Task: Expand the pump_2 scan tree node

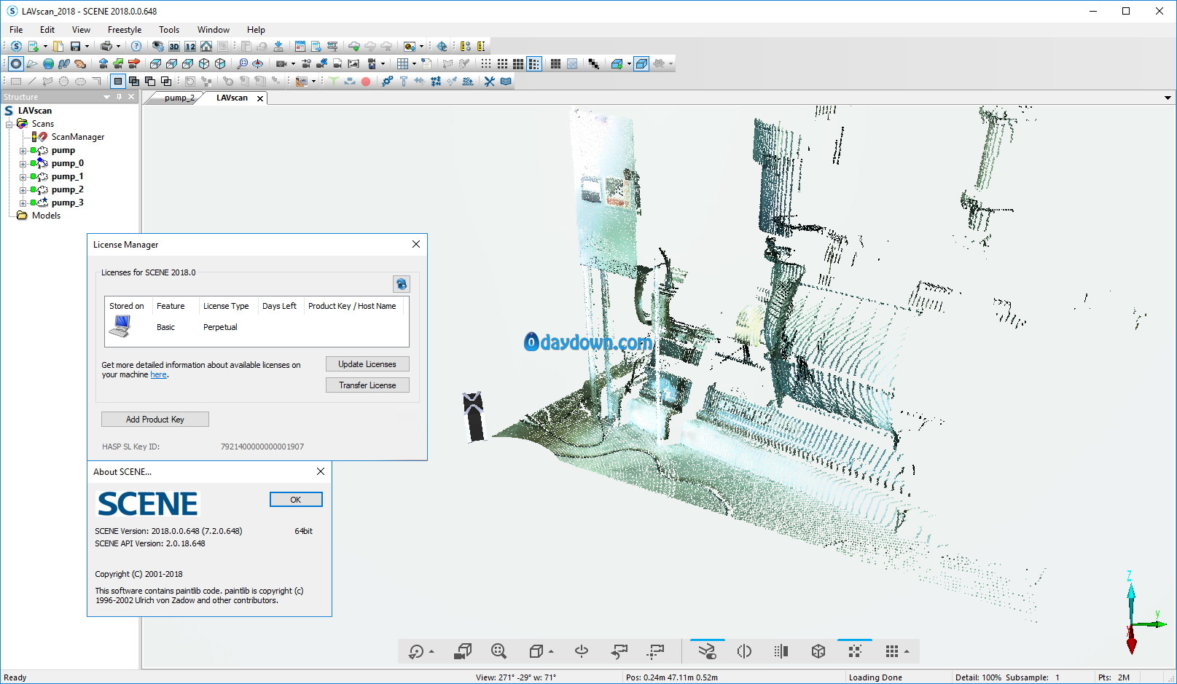Action: [x=23, y=190]
